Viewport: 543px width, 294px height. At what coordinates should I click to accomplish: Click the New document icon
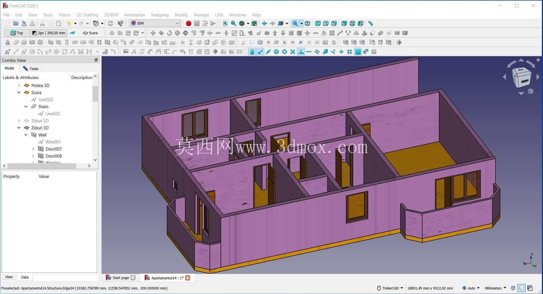(x=8, y=23)
